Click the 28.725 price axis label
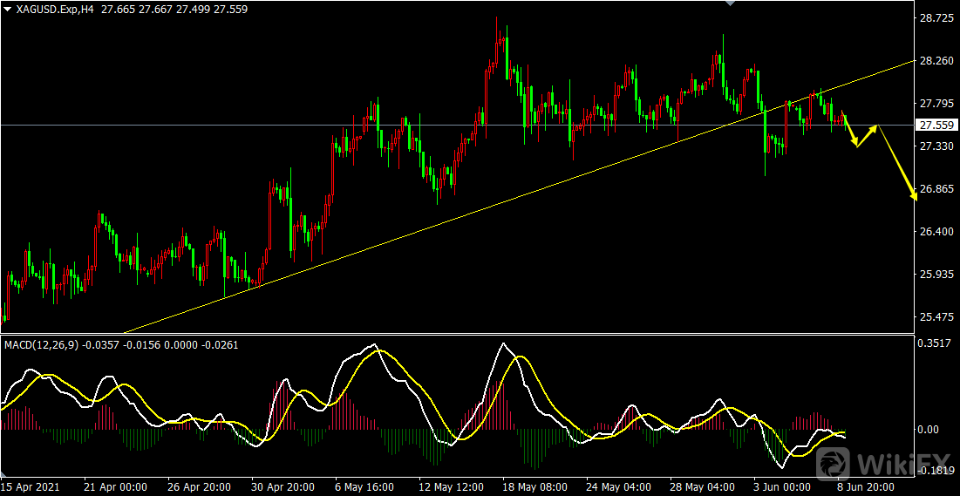 tap(937, 18)
